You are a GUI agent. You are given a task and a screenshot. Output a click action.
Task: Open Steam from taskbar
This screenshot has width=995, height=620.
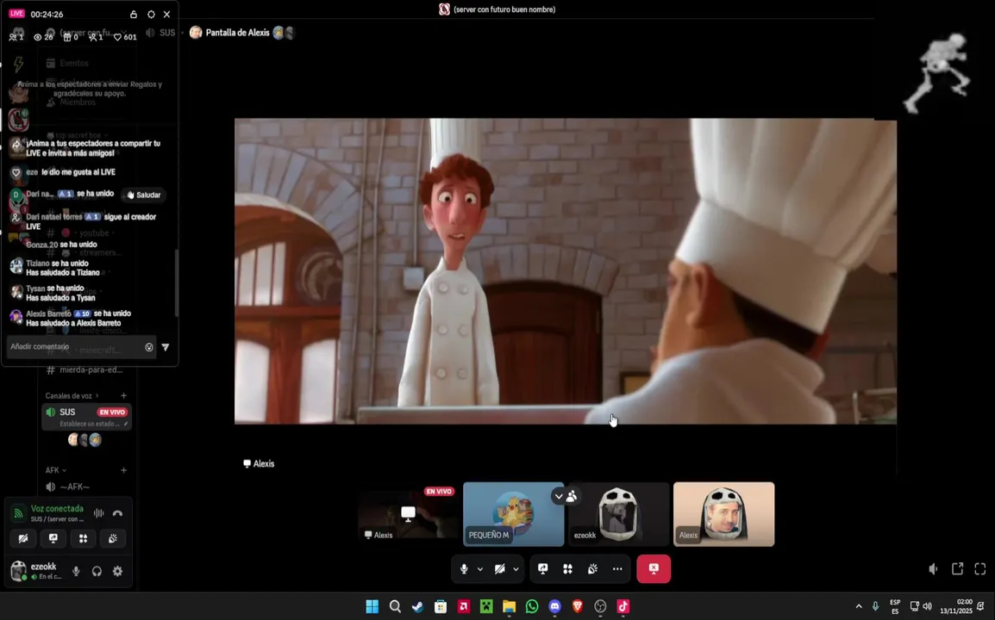(x=417, y=607)
